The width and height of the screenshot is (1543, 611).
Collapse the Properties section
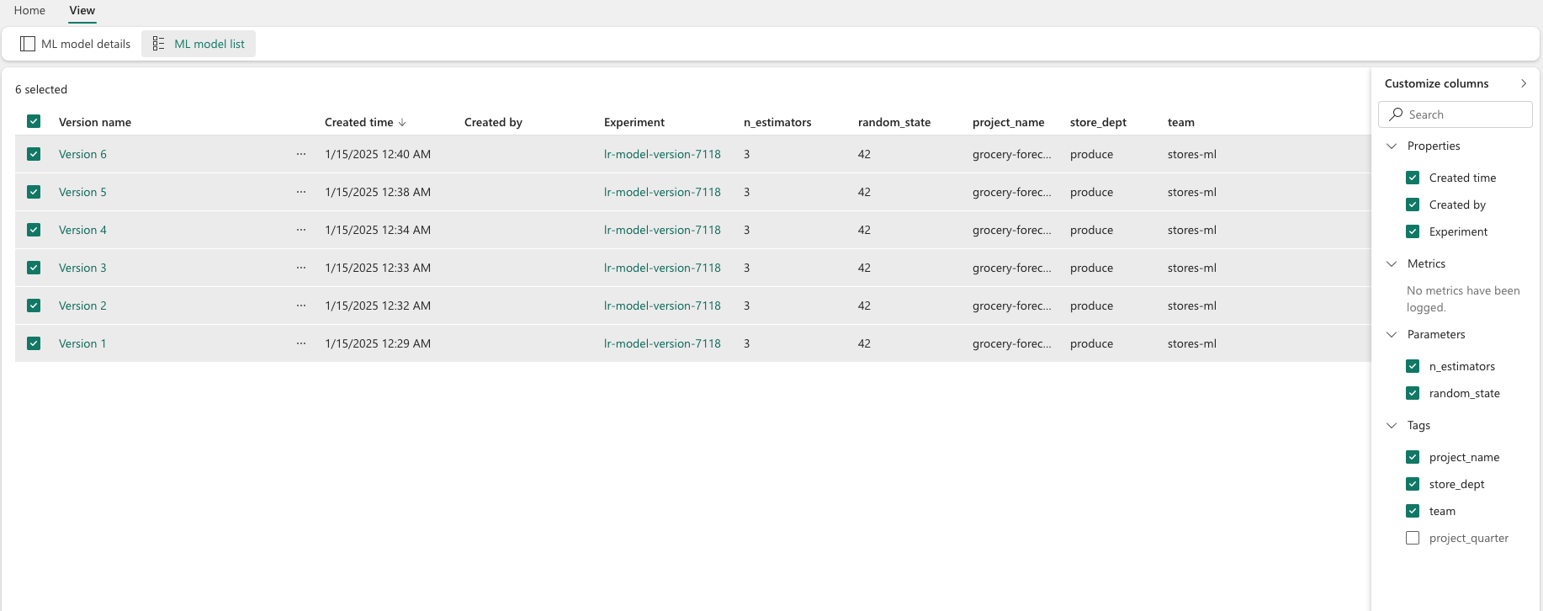click(1392, 146)
